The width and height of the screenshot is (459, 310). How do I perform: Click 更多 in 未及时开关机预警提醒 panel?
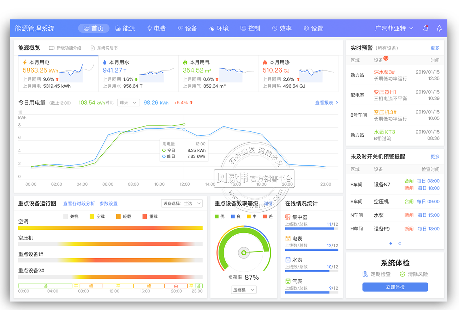(x=435, y=156)
